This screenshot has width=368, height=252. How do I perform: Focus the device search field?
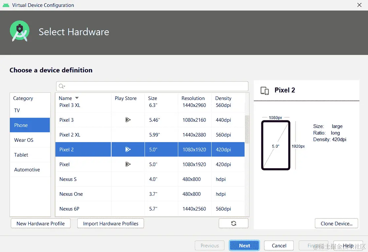click(x=152, y=86)
